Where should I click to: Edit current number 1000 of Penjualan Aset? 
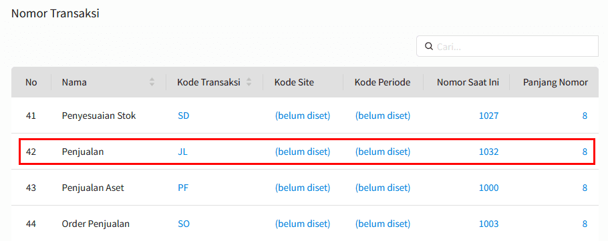[488, 188]
